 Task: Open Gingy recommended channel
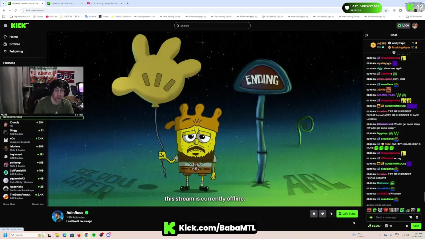coord(23,132)
